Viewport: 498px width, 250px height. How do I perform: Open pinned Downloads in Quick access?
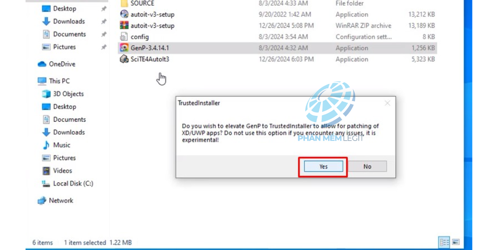(x=64, y=21)
